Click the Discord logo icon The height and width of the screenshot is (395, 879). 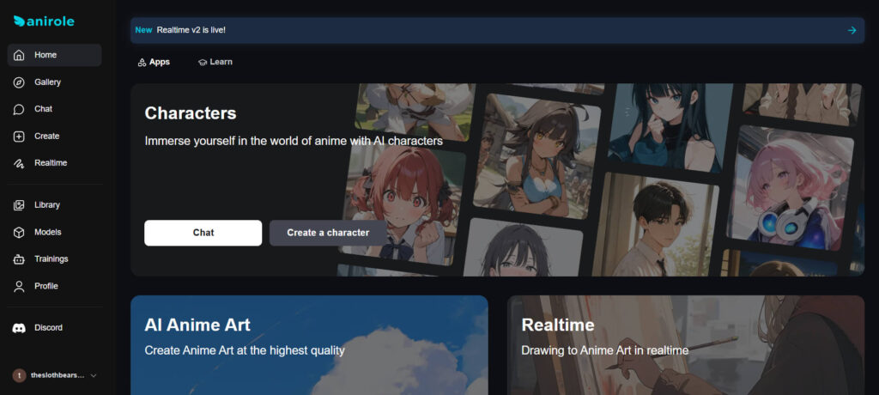click(x=19, y=328)
